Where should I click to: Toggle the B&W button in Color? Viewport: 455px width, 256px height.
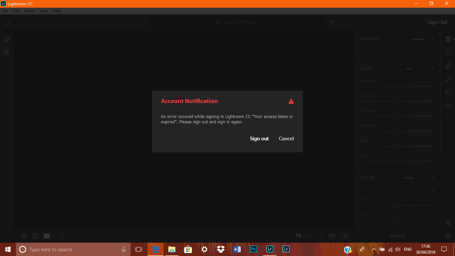(x=409, y=178)
